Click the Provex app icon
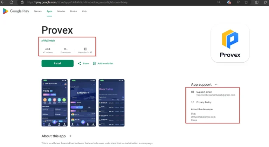The width and height of the screenshot is (269, 147). point(230,43)
